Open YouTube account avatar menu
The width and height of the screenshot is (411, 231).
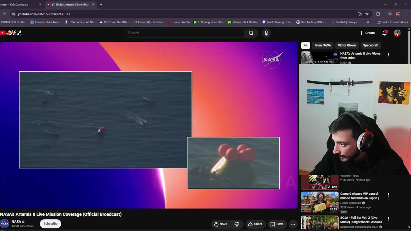pyautogui.click(x=397, y=33)
